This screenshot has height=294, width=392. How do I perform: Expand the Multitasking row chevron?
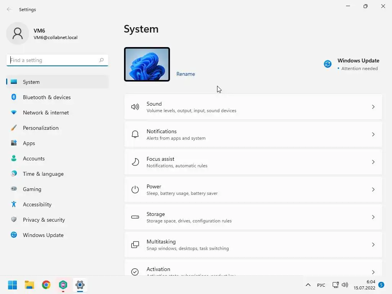pyautogui.click(x=373, y=245)
